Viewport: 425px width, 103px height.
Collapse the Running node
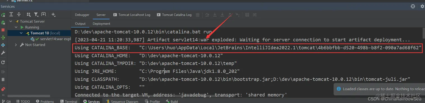pyautogui.click(x=16, y=27)
